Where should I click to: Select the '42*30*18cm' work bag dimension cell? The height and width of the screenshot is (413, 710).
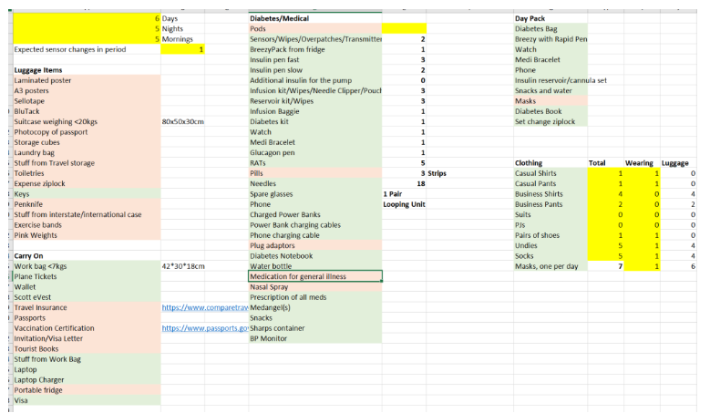[183, 266]
